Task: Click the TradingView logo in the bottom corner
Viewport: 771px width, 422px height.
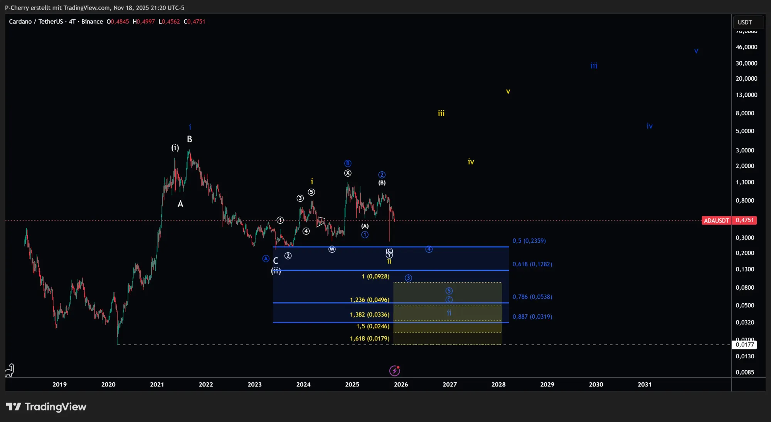Action: pyautogui.click(x=47, y=406)
